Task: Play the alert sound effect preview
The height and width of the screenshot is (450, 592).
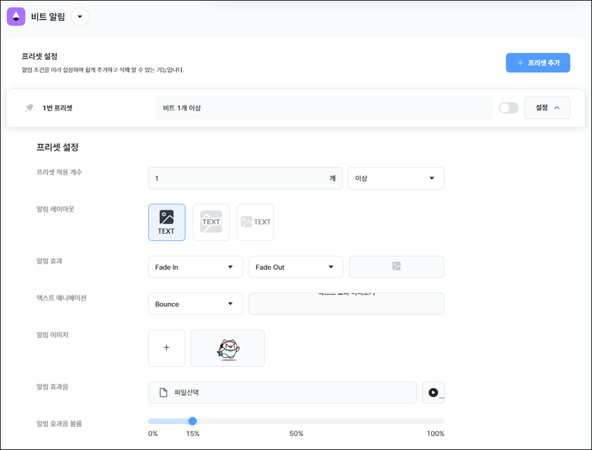Action: click(x=434, y=393)
